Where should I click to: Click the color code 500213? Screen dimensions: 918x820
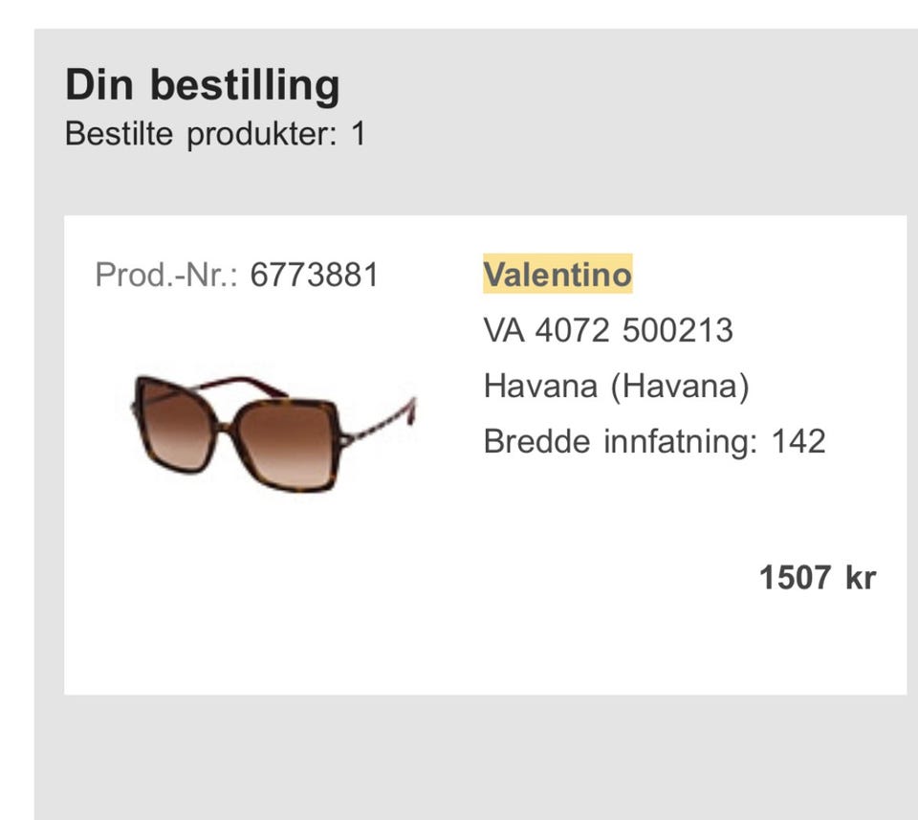(677, 331)
